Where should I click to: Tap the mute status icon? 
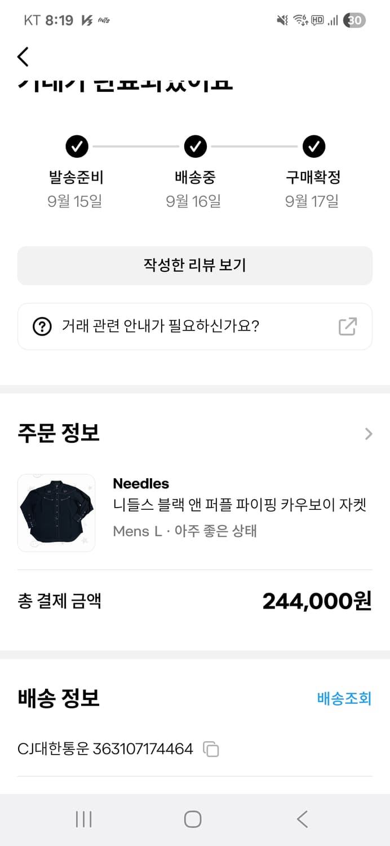(282, 20)
